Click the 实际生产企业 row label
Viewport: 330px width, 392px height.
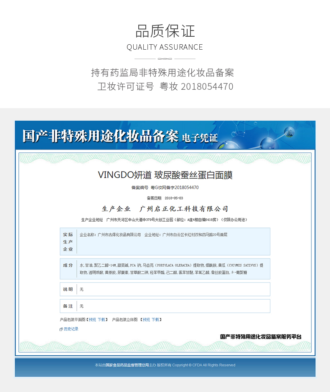(x=68, y=242)
